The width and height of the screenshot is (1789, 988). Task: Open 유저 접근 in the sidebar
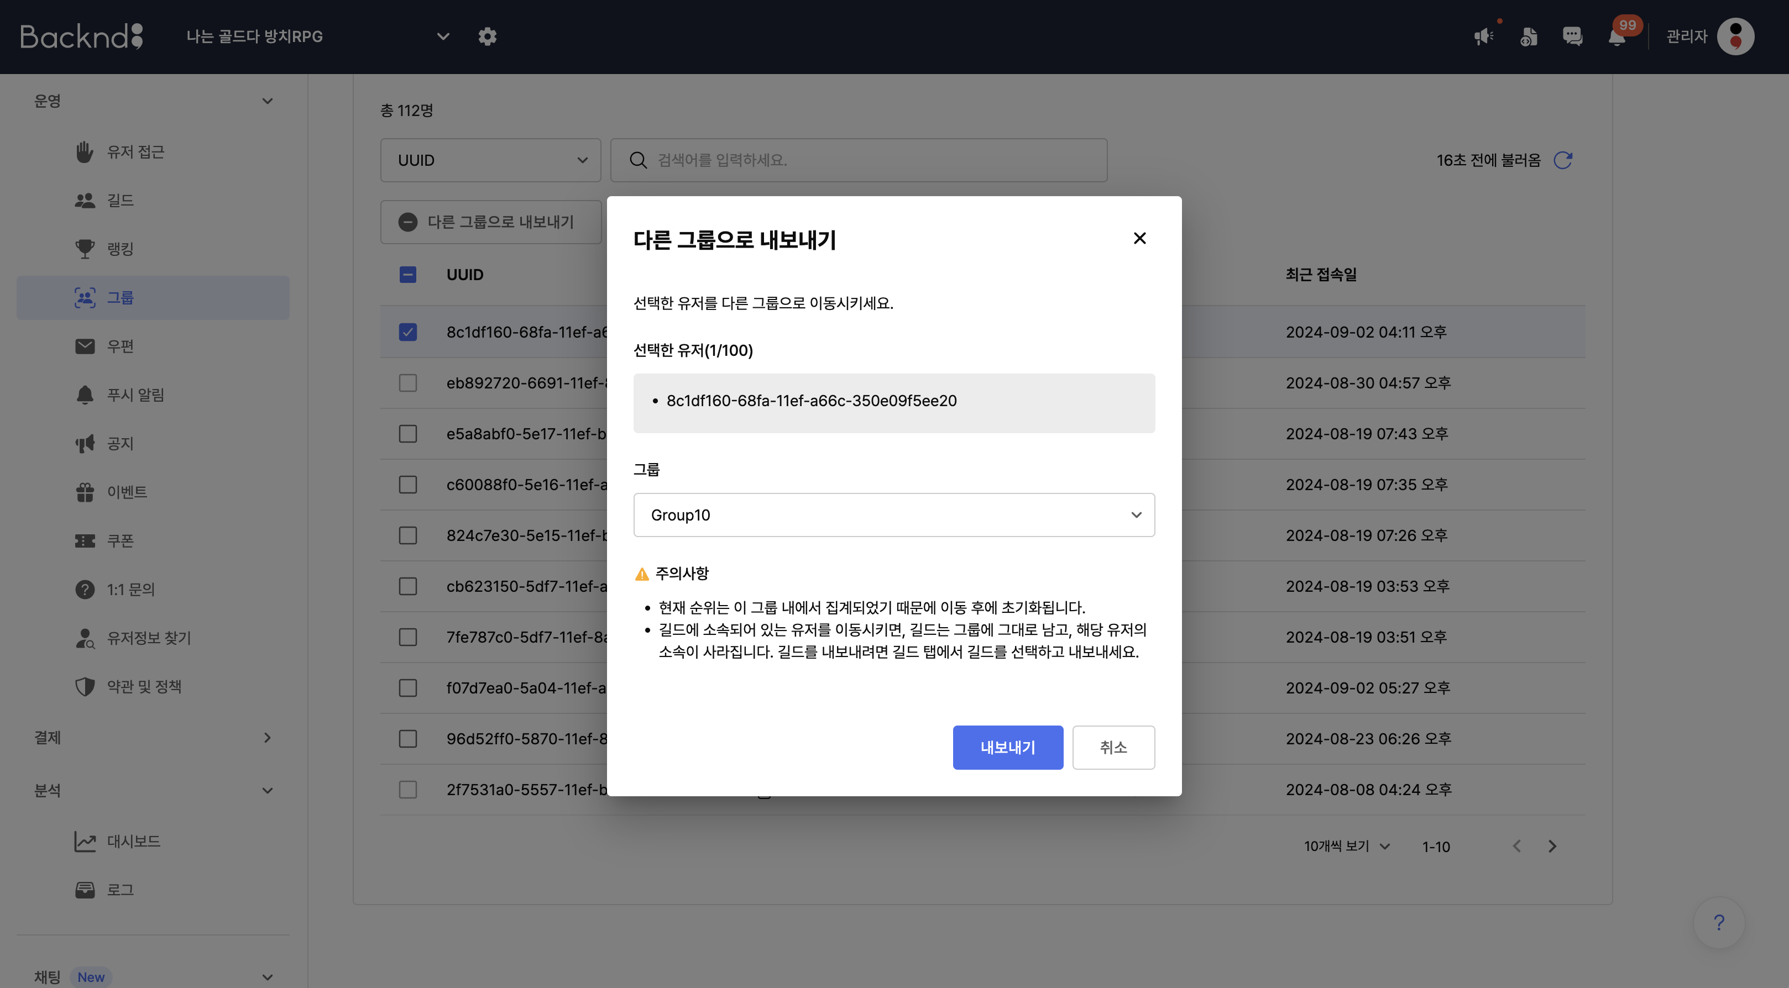pyautogui.click(x=153, y=152)
